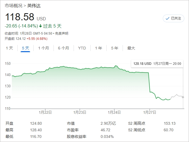189x142 pixels.
Task: Click the checkmark icon in 已关注
Action: click(167, 18)
